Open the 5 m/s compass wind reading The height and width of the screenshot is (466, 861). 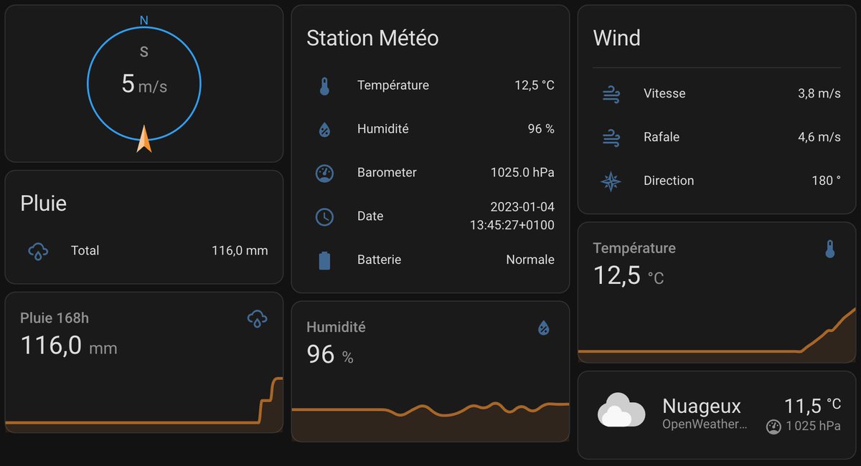144,85
